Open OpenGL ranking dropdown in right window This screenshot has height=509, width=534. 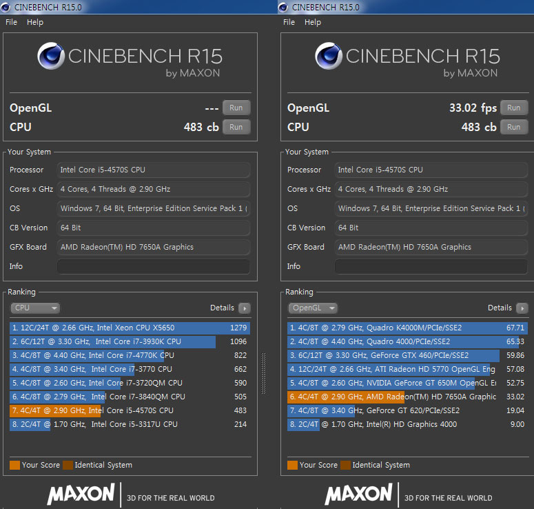coord(313,308)
